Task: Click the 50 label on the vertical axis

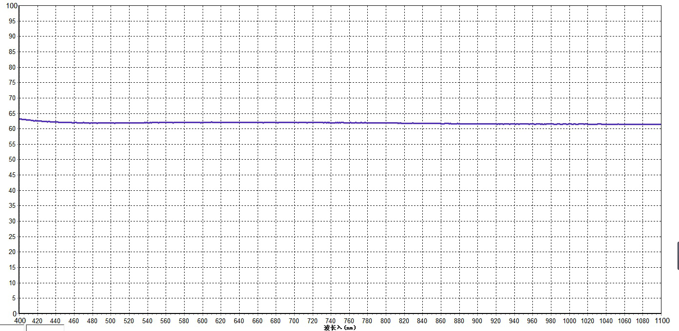Action: pyautogui.click(x=13, y=160)
